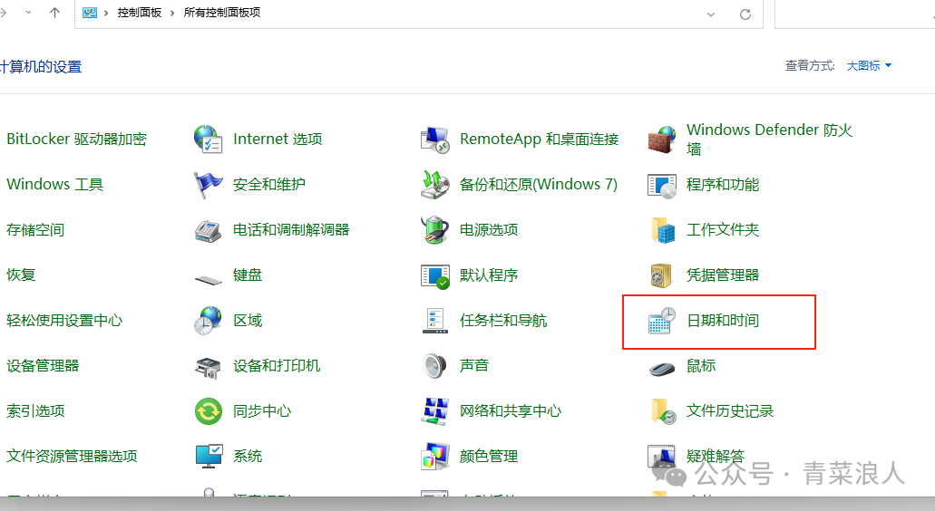935x511 pixels.
Task: Open the 大图标 view mode dropdown
Action: tap(870, 65)
